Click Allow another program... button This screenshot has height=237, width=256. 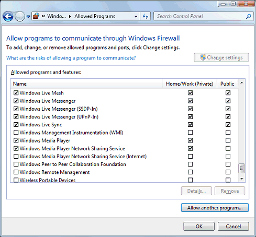click(215, 208)
